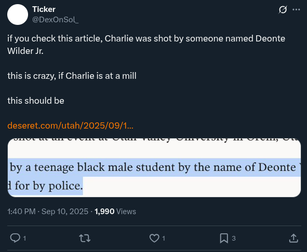View the 1,990 Views count

coord(115,212)
